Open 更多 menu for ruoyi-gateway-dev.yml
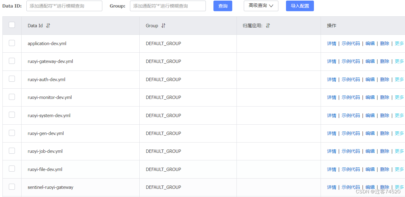 point(399,61)
